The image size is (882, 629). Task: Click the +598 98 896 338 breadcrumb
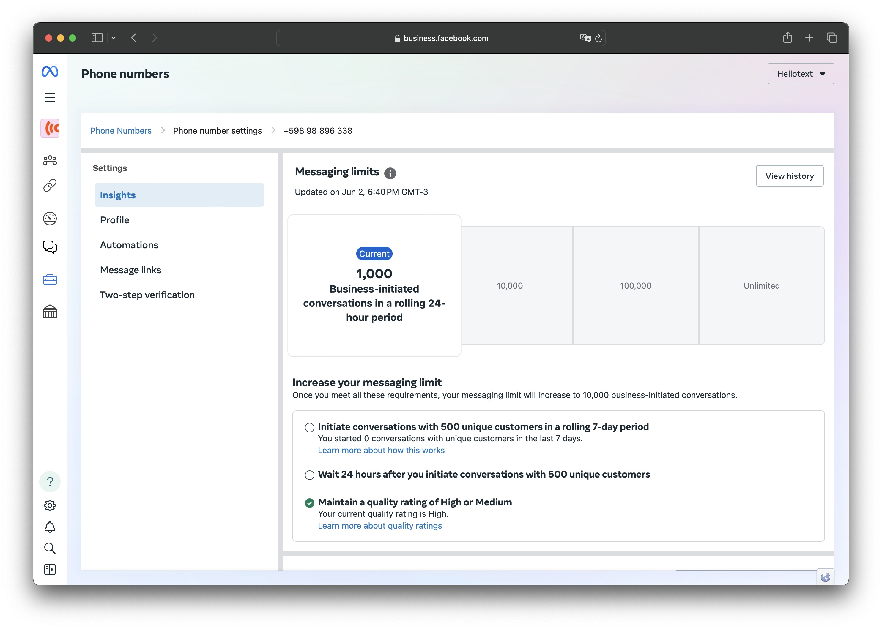tap(318, 131)
